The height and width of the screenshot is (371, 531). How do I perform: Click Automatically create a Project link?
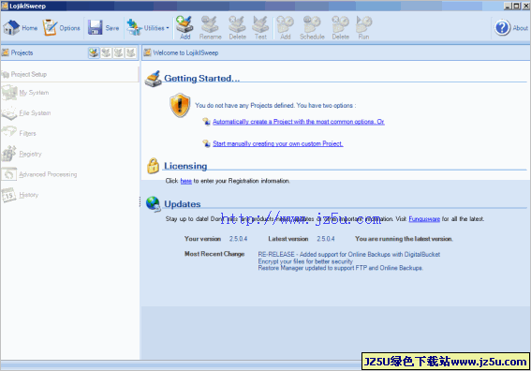299,122
